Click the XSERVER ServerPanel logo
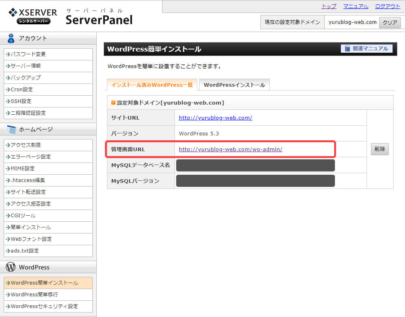The width and height of the screenshot is (405, 317). point(71,16)
